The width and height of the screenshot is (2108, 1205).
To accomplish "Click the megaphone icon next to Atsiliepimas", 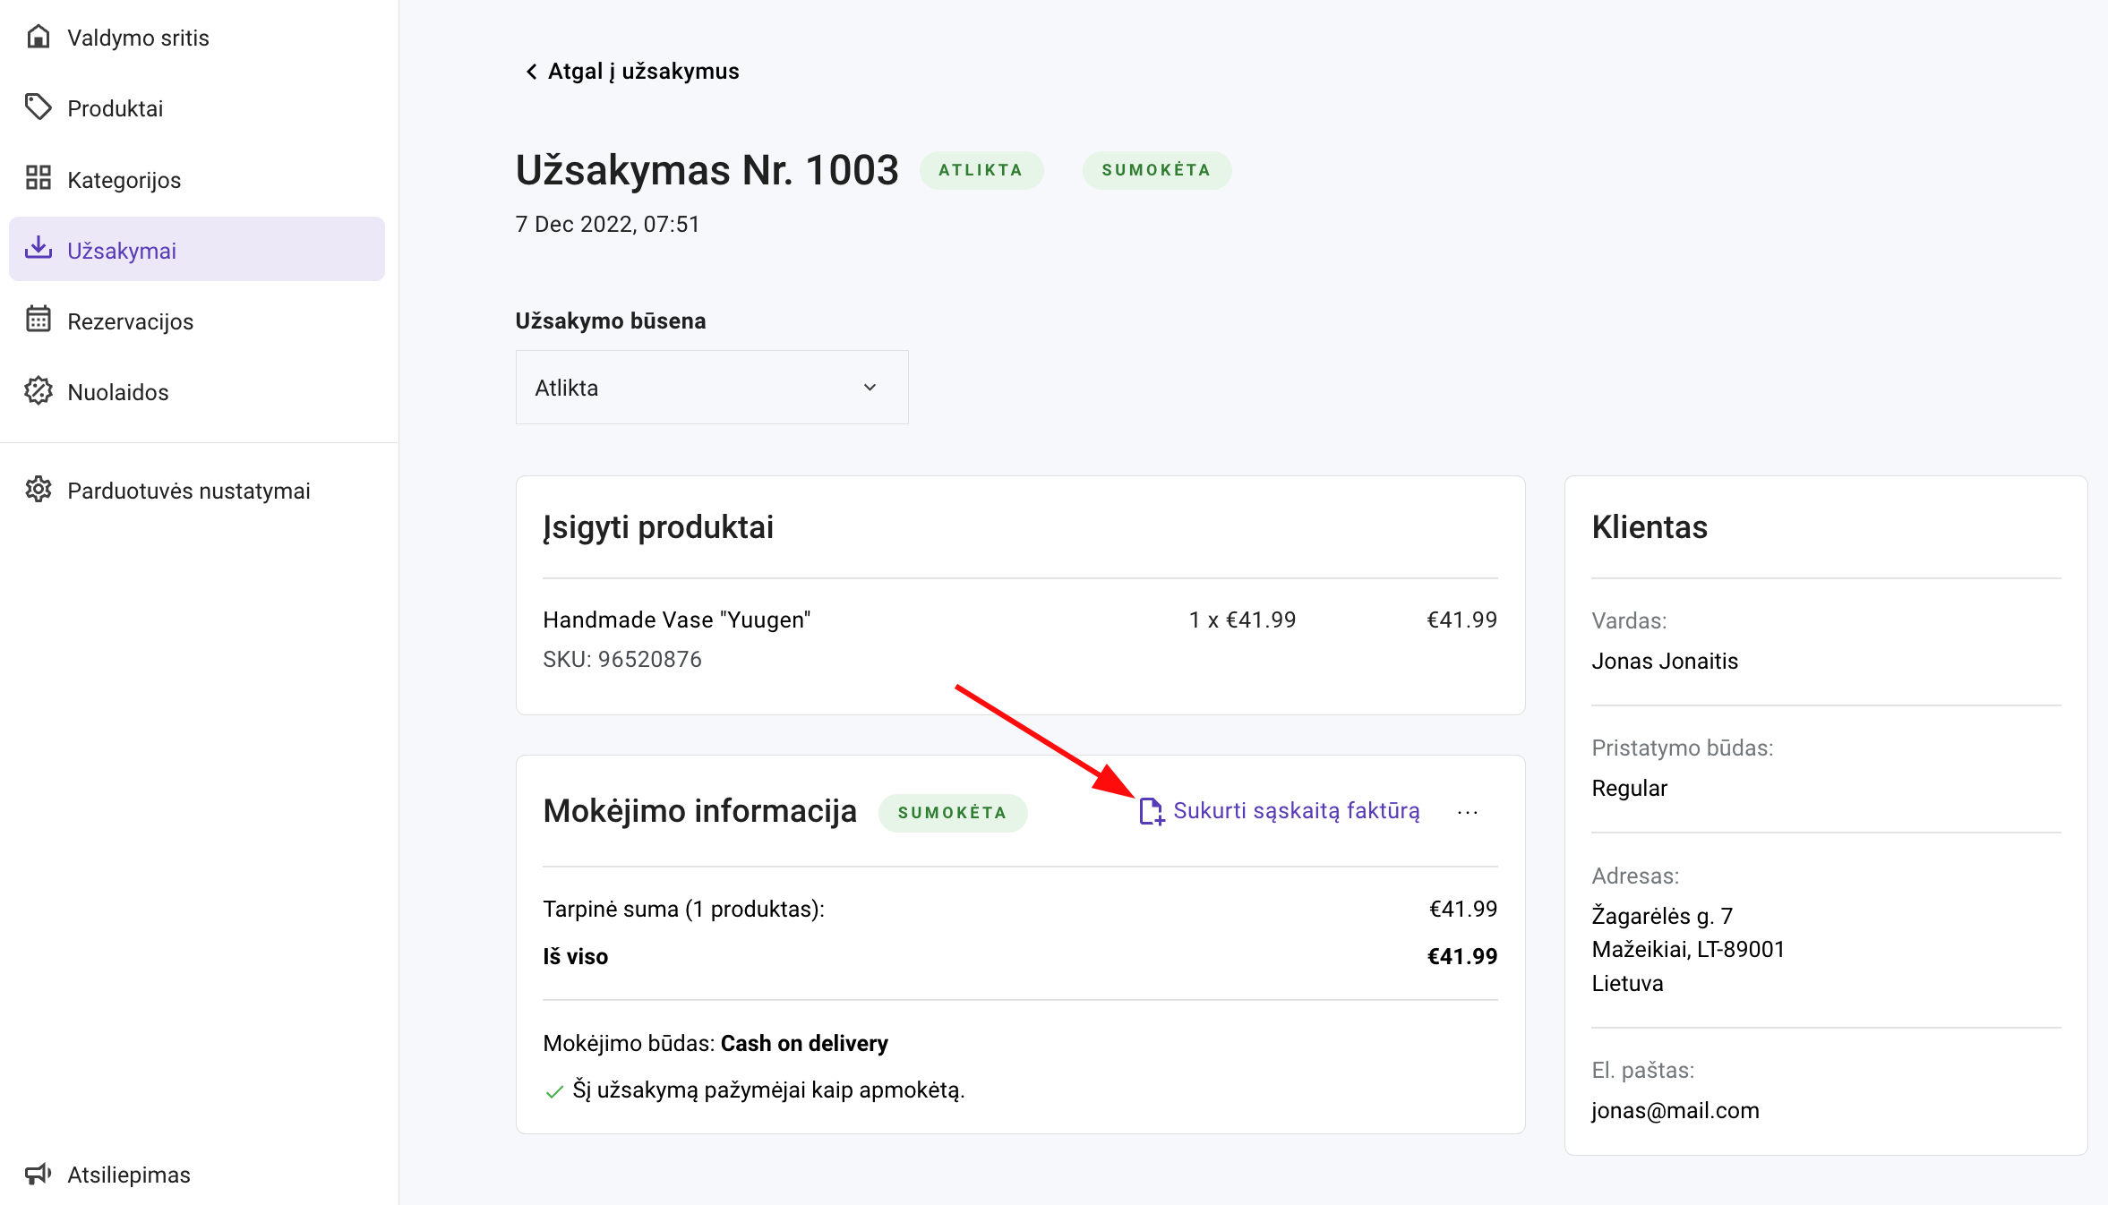I will point(38,1174).
